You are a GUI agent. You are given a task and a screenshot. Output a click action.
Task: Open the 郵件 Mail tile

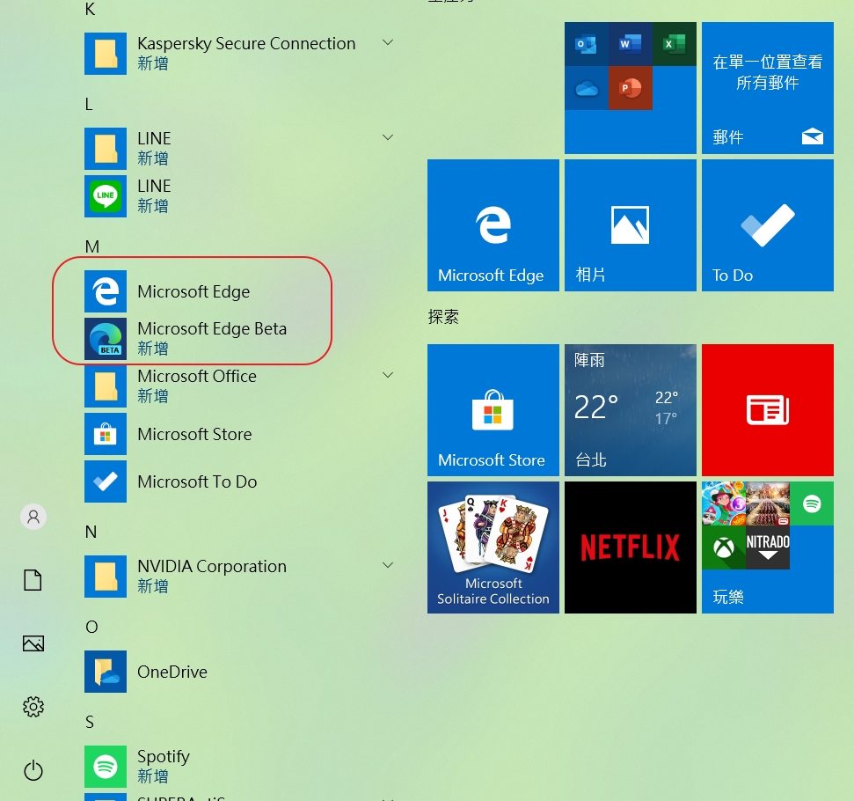click(768, 88)
